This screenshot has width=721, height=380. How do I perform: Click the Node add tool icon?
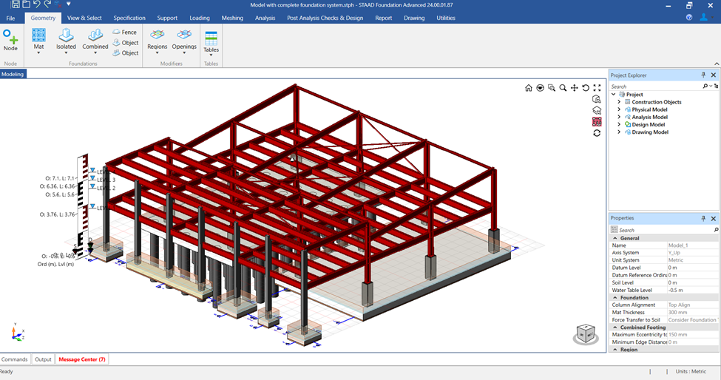10,36
